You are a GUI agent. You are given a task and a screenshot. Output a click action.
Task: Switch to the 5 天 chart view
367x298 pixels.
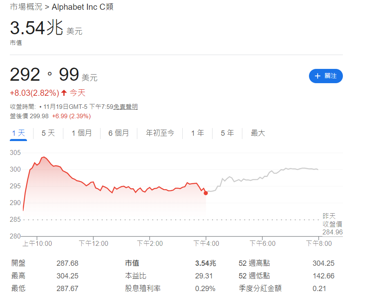click(48, 133)
